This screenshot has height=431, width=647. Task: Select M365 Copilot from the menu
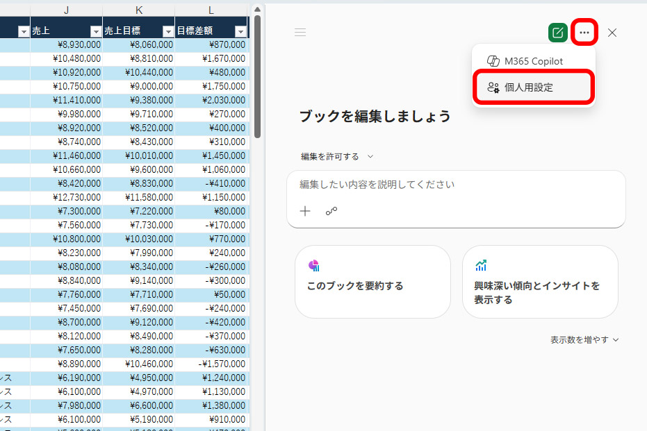point(534,61)
